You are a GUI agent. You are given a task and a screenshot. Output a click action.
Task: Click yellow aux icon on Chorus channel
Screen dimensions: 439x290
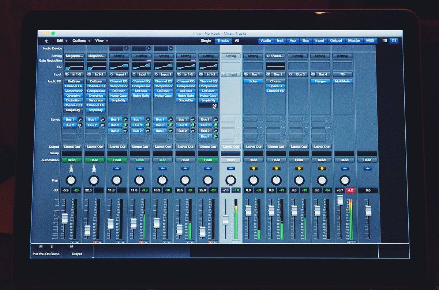[x=276, y=169]
